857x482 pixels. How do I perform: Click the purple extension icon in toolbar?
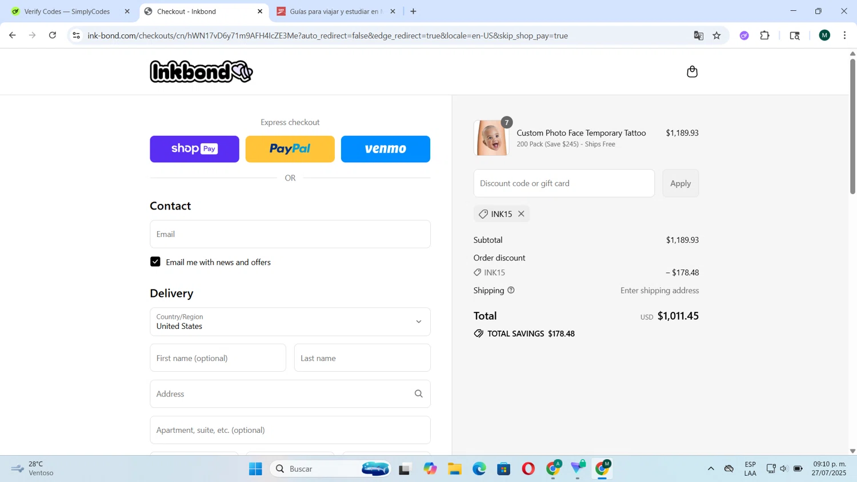[x=744, y=35]
